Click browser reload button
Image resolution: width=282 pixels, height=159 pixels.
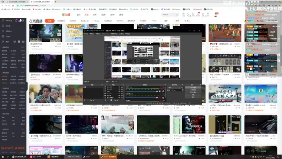pos(10,5)
